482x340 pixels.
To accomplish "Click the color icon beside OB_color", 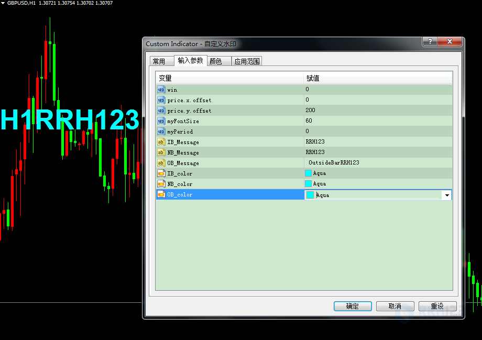I will tap(161, 194).
